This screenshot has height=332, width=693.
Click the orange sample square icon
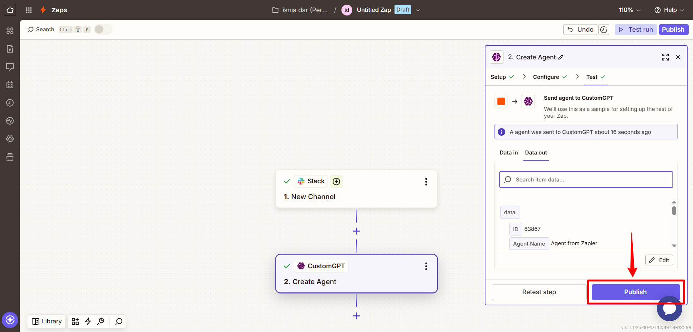501,102
